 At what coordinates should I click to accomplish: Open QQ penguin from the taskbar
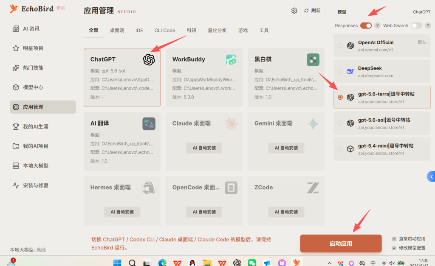pos(192,263)
